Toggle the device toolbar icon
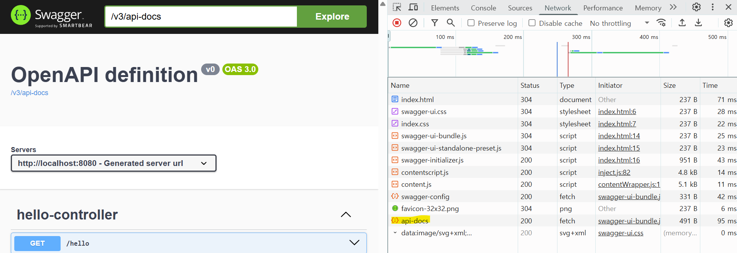Screen dimensions: 737x253 click(413, 7)
